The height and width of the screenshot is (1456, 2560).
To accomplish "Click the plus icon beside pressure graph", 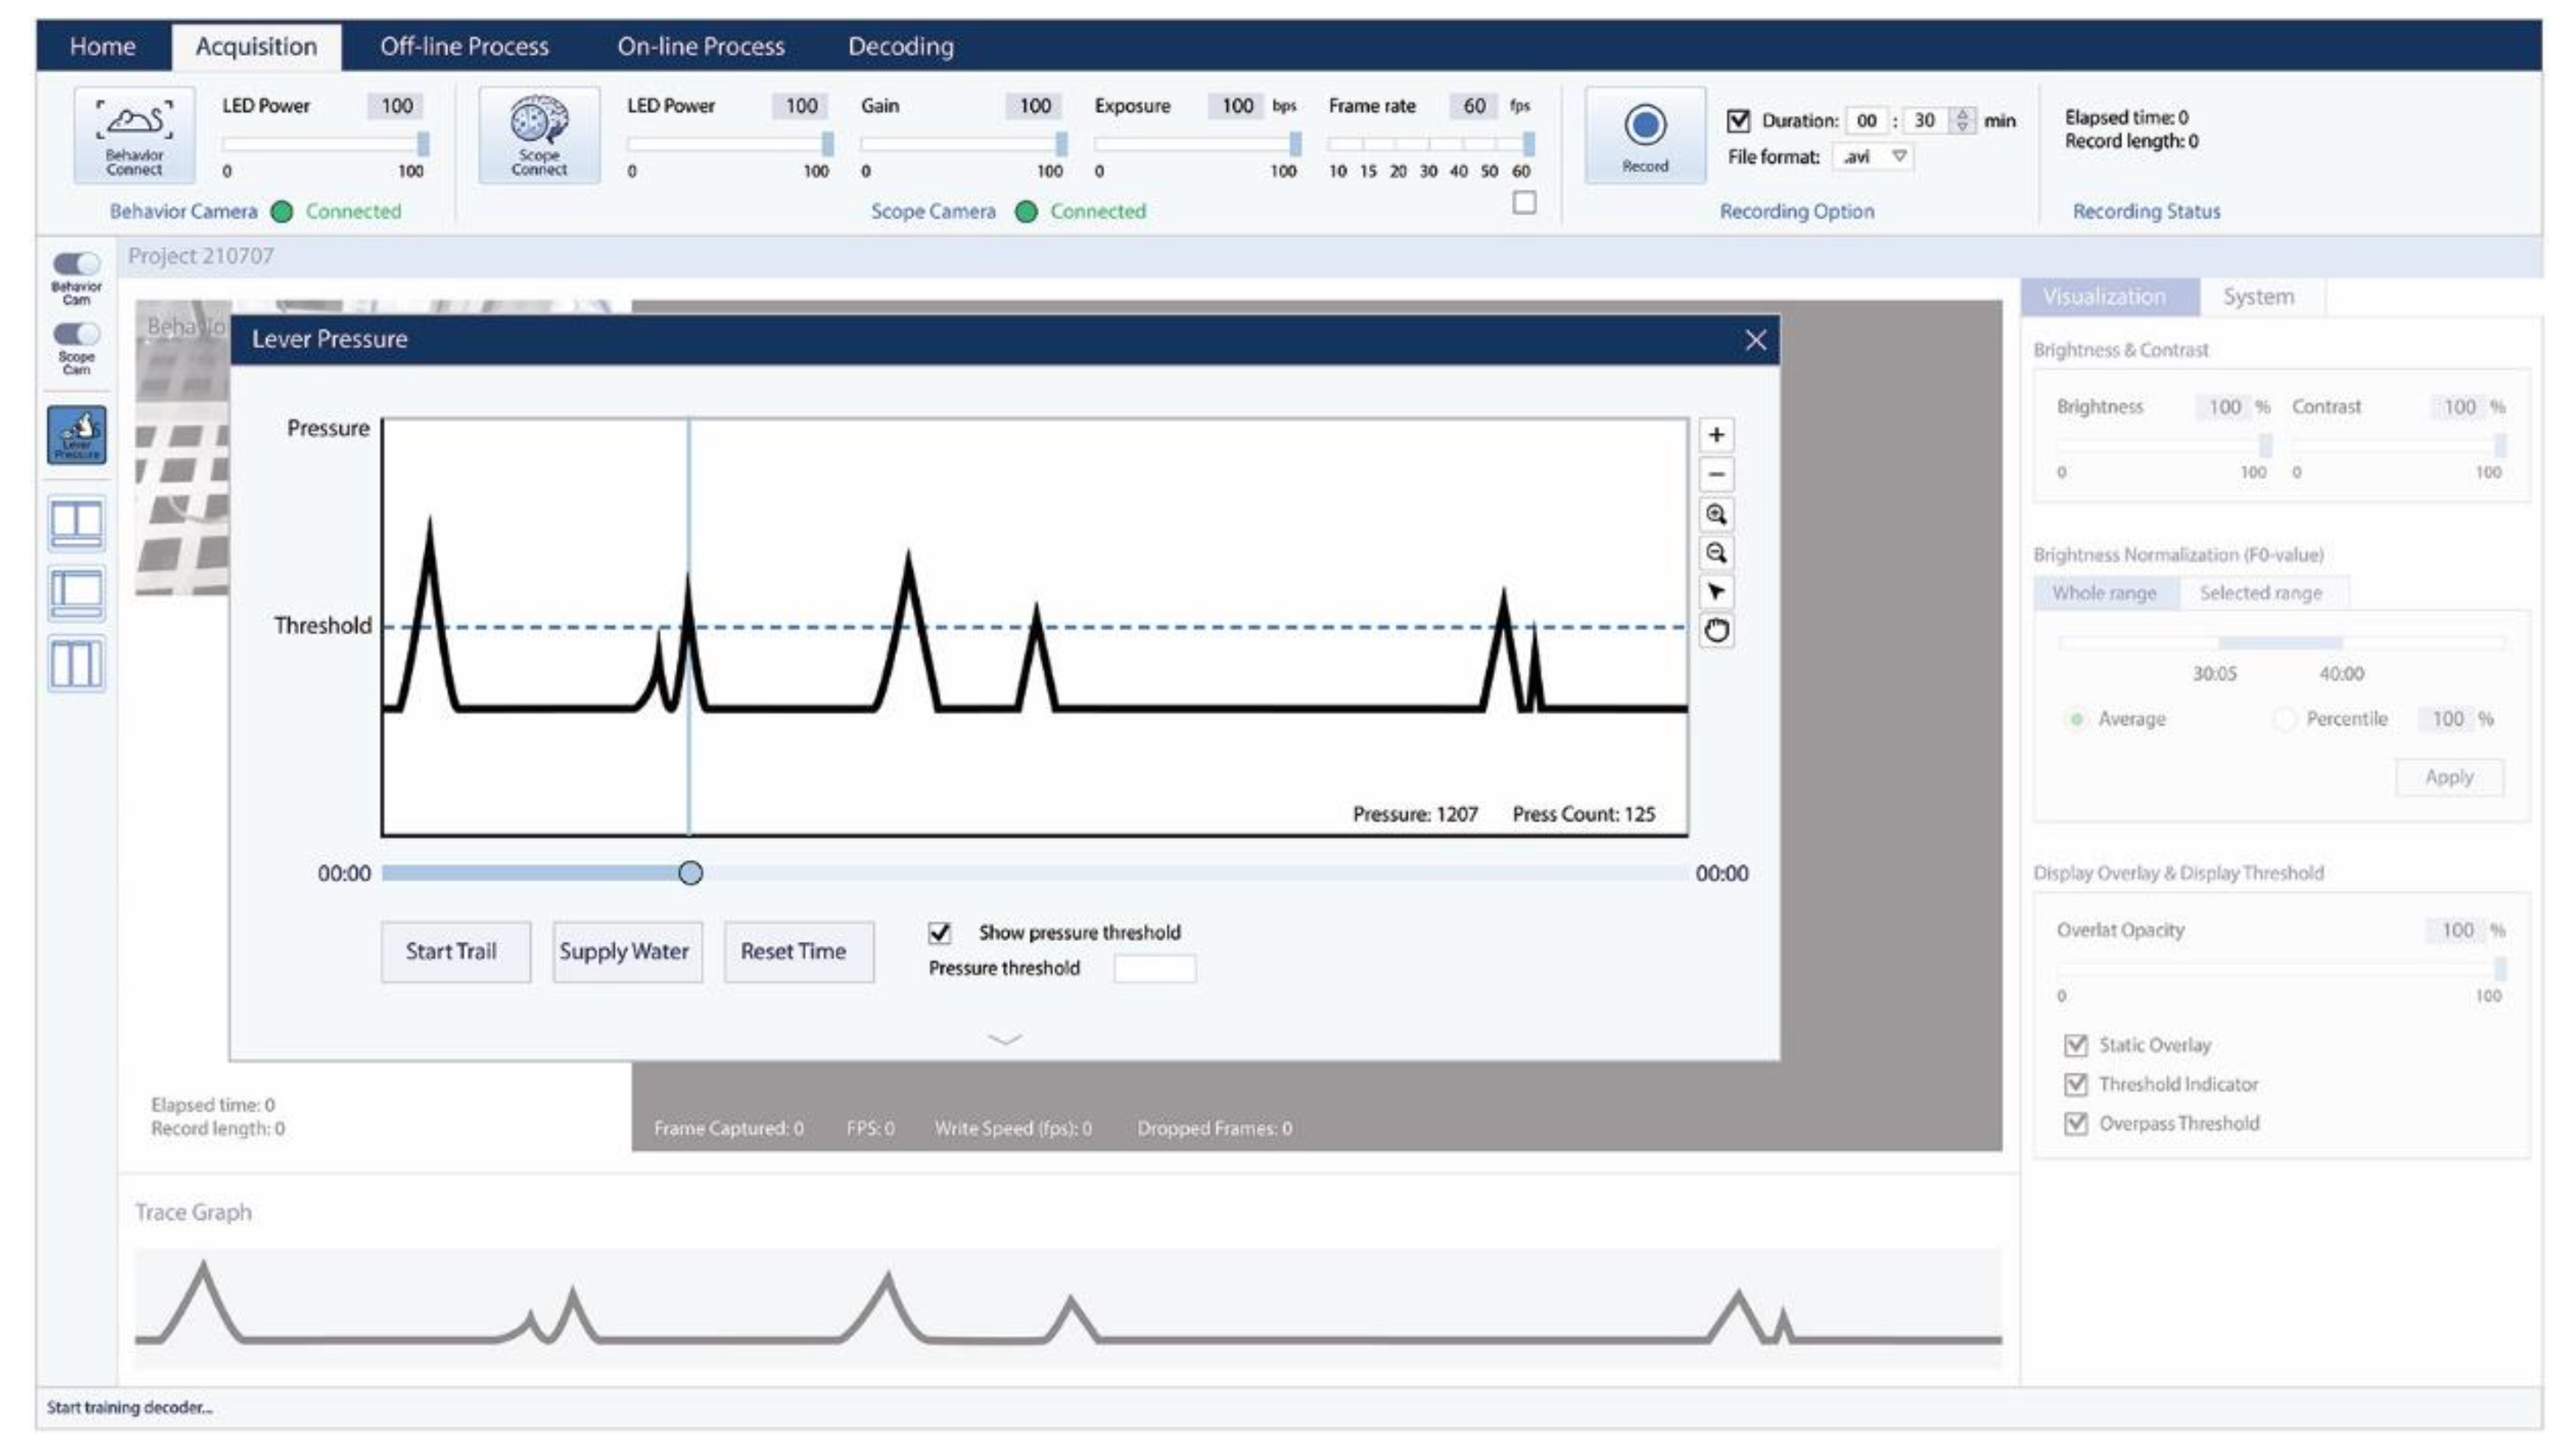I will click(x=1715, y=435).
